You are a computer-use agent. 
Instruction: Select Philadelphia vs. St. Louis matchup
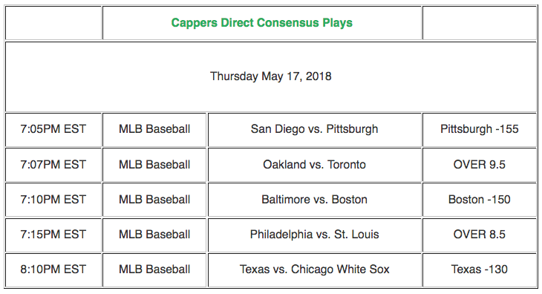click(x=314, y=235)
